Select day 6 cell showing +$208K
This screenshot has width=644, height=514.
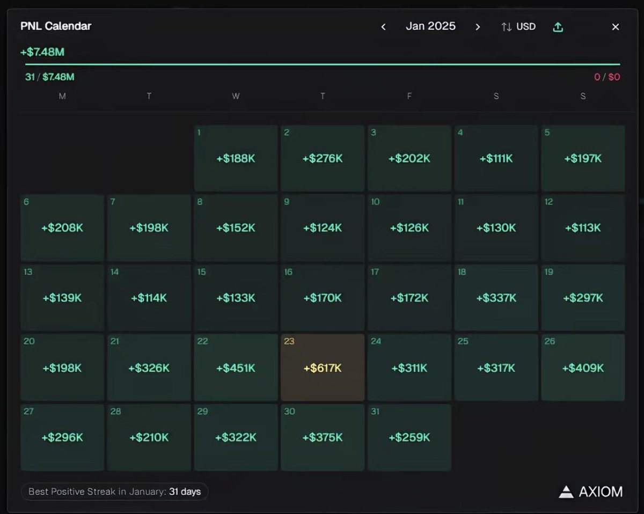(62, 228)
